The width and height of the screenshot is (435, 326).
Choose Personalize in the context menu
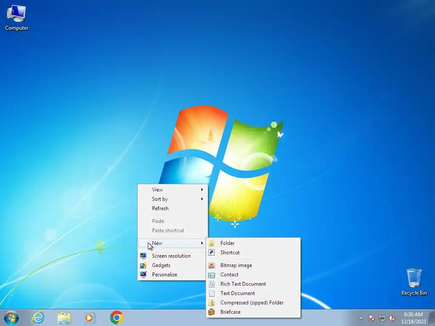point(172,275)
